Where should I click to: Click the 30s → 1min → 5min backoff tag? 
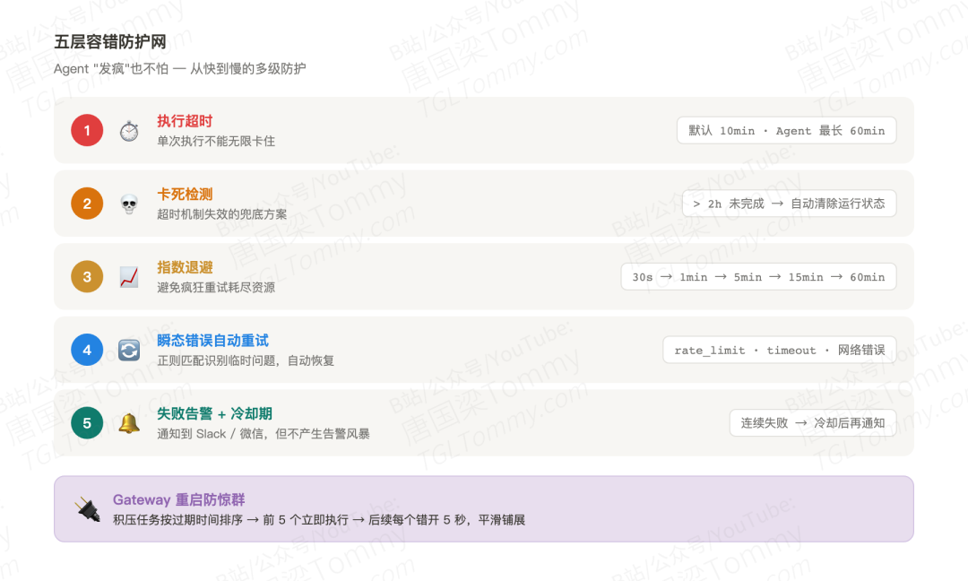(758, 277)
